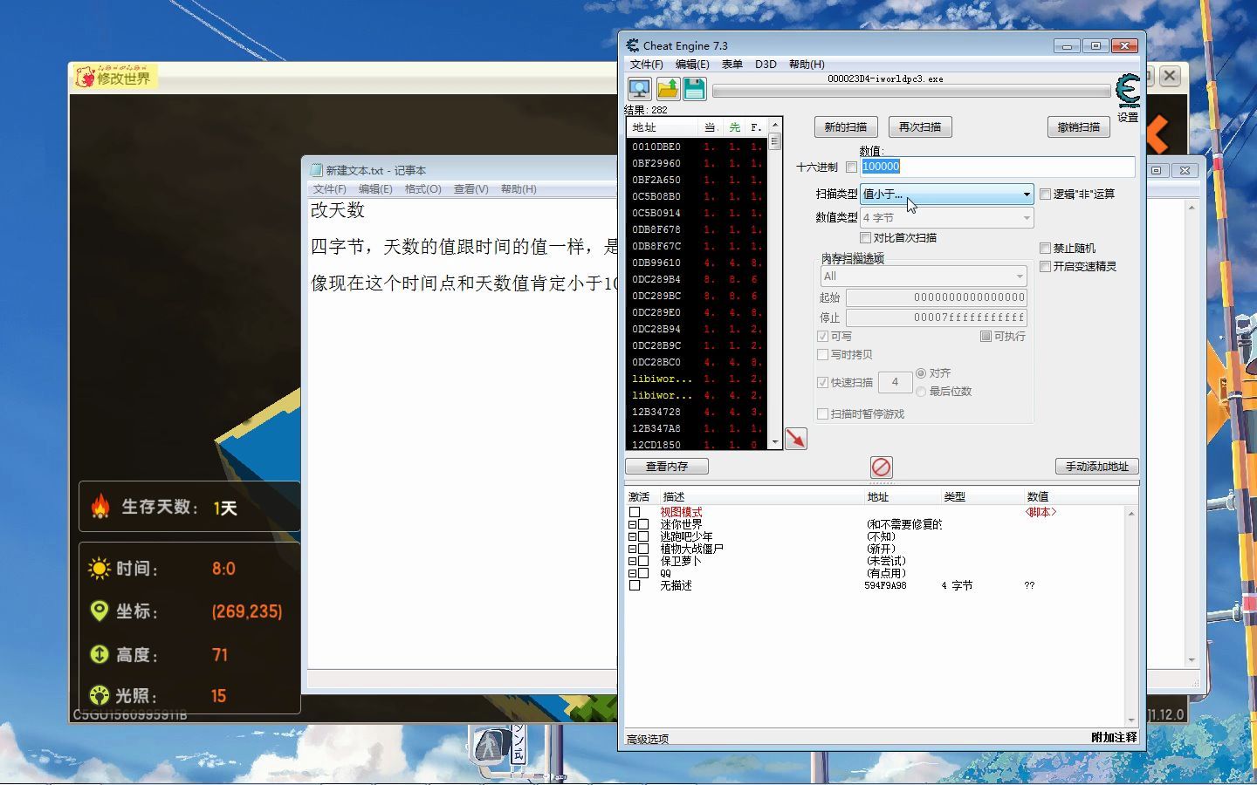Activate the 视图模式 script checkbox
This screenshot has width=1257, height=785.
click(x=635, y=512)
